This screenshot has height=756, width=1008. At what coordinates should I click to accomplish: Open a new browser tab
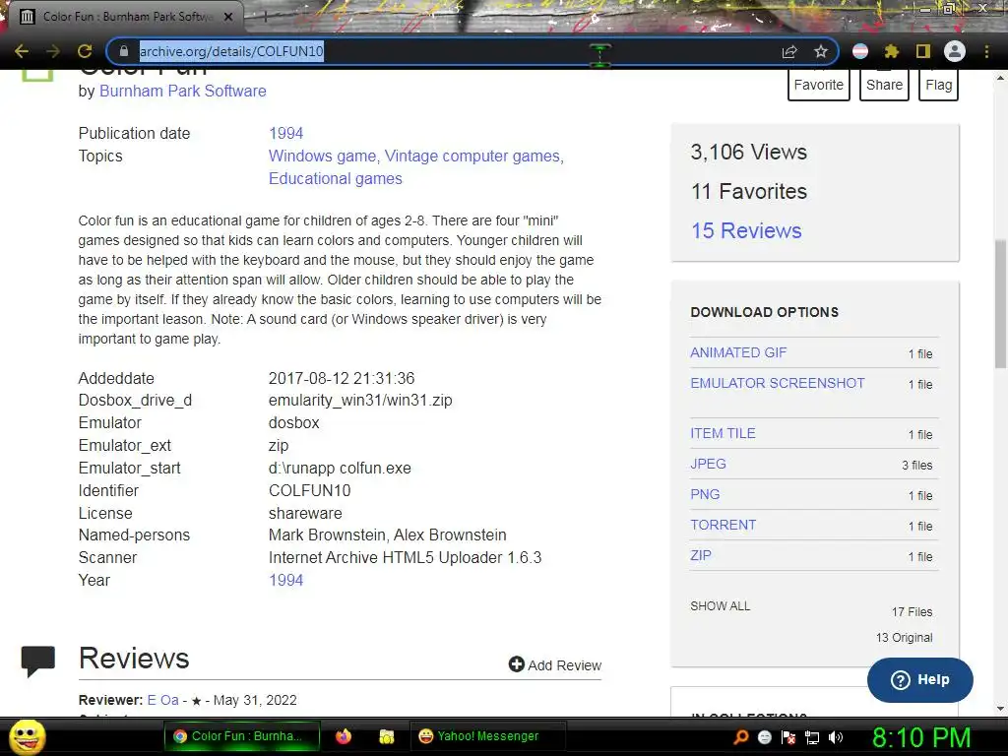tap(264, 17)
